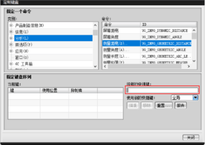Click the 关闭 button

coord(191,137)
